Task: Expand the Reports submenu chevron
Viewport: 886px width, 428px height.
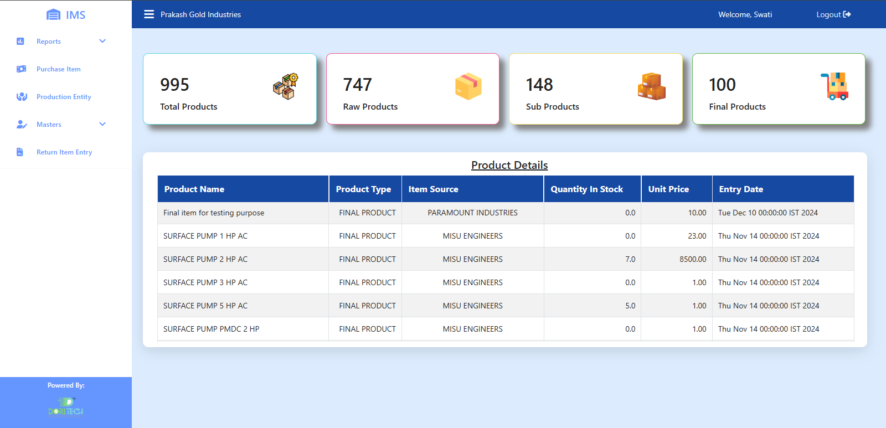Action: click(102, 41)
